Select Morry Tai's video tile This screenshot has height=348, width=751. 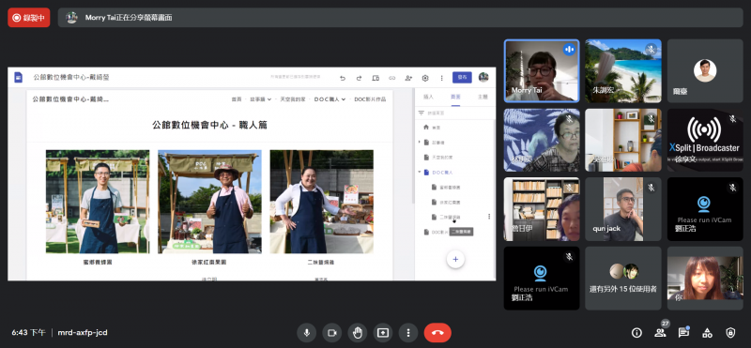tap(542, 71)
